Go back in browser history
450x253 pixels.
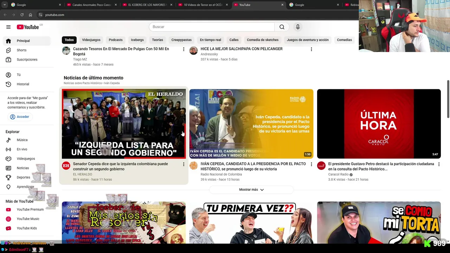(5, 15)
